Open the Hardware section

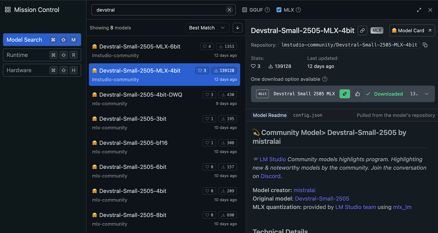point(42,70)
